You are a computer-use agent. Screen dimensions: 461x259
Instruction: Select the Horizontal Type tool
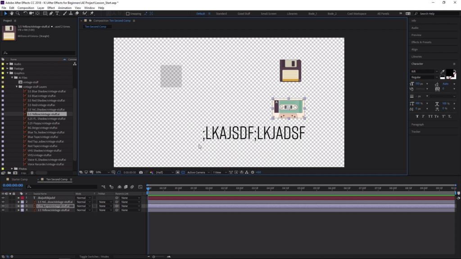[x=57, y=13]
